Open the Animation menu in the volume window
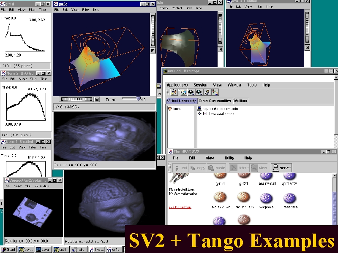This screenshot has width=338, height=253. pos(42,186)
